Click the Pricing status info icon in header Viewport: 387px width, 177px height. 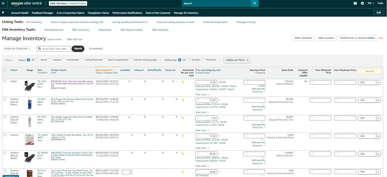[211, 73]
